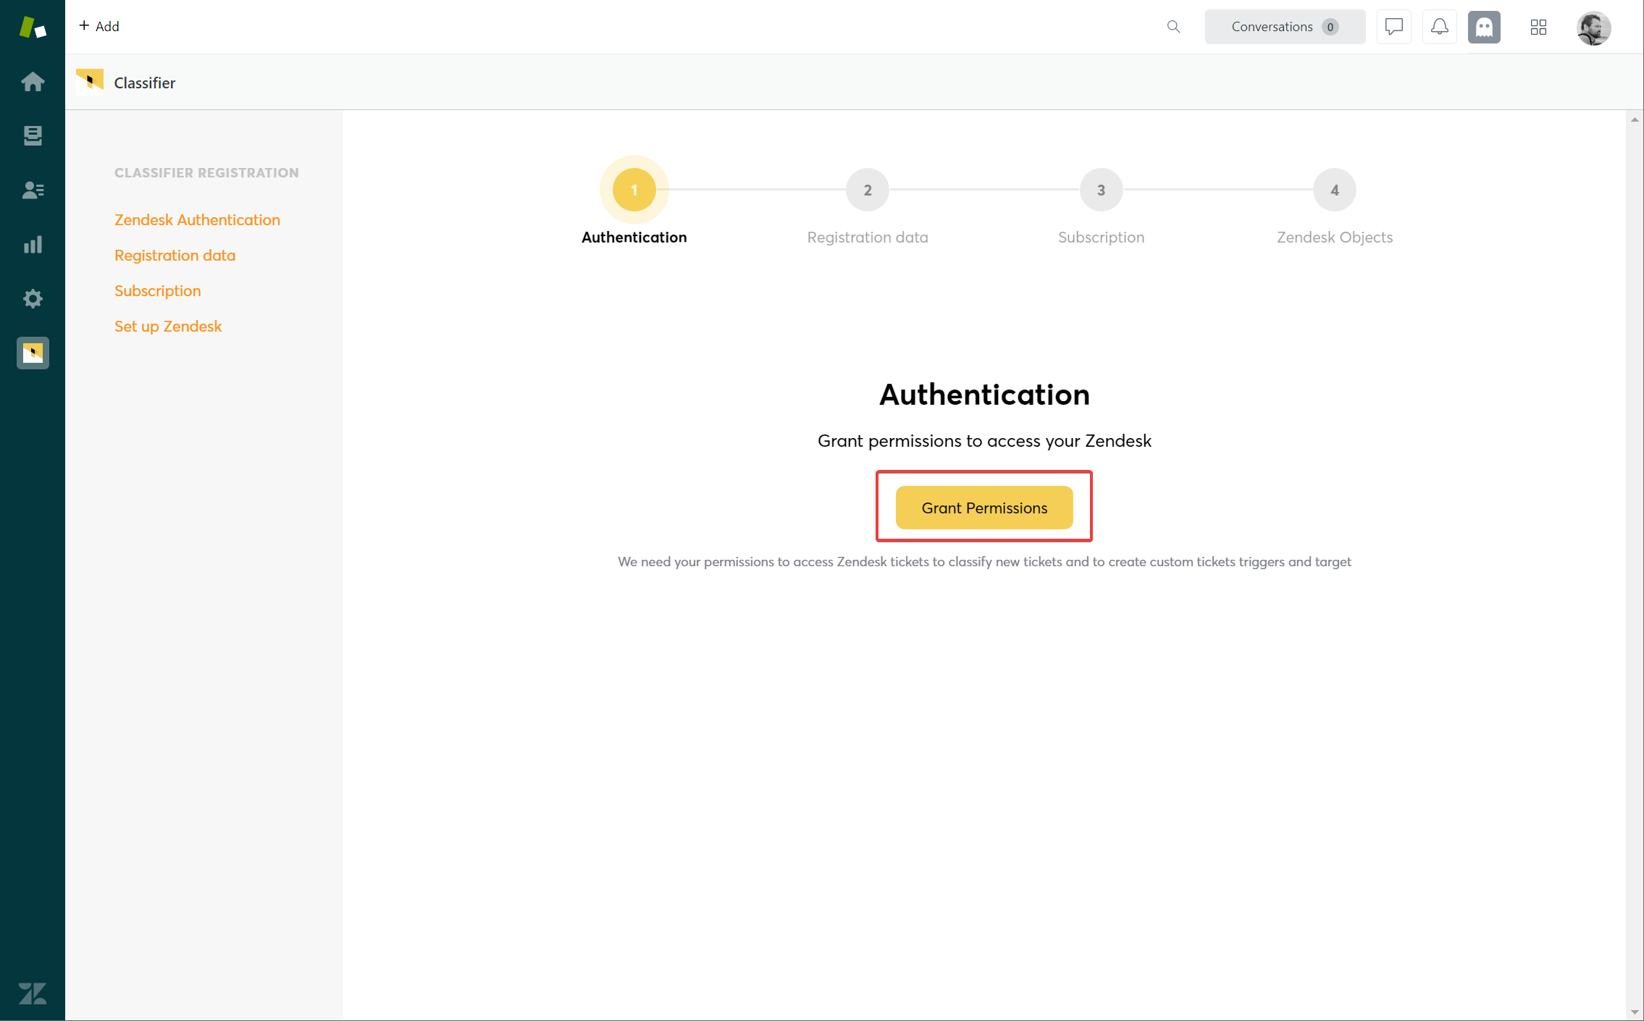Image resolution: width=1644 pixels, height=1021 pixels.
Task: Open the Zendesk Authentication link
Action: [x=197, y=219]
